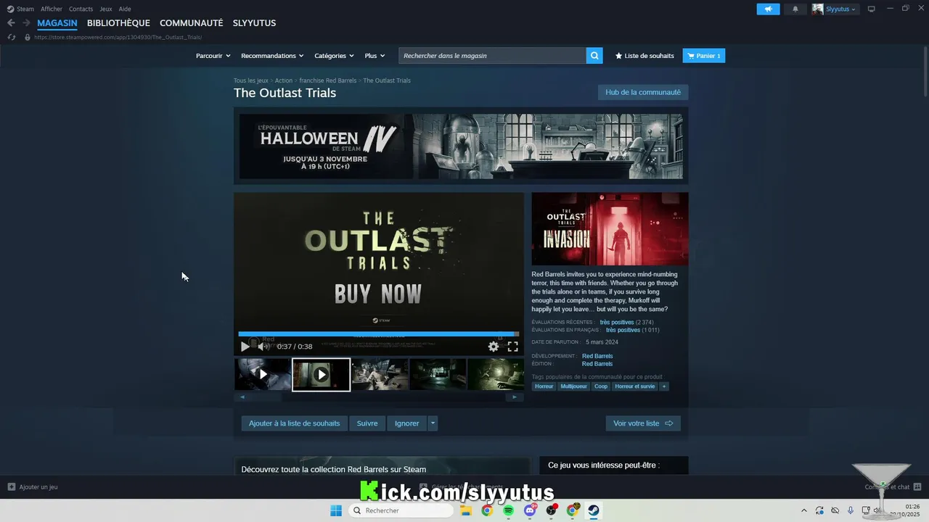Screen dimensions: 929x522
Task: Open the Windows Start menu
Action: pyautogui.click(x=336, y=510)
